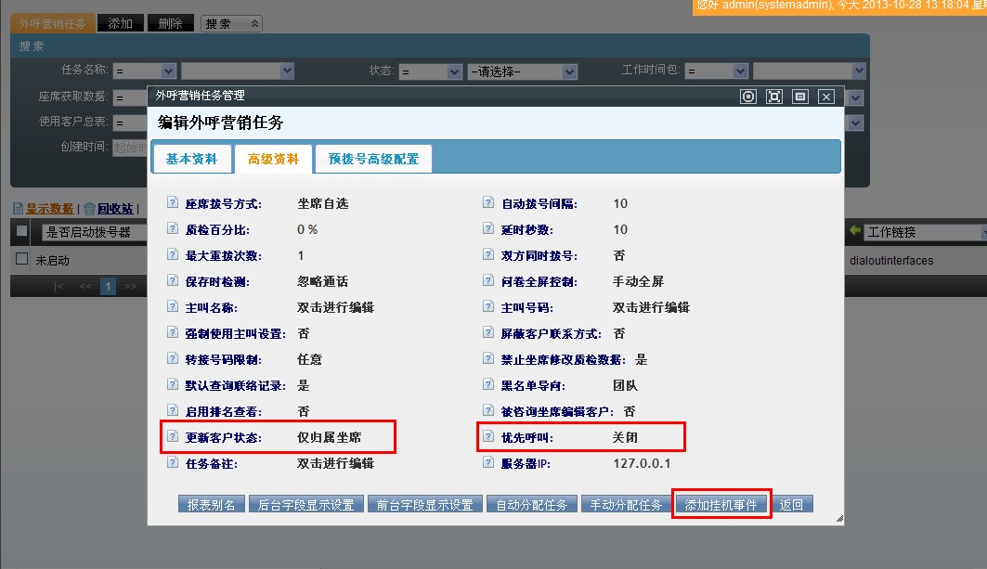
Task: Tick the checkbox on the 未启动 row
Action: pos(22,260)
